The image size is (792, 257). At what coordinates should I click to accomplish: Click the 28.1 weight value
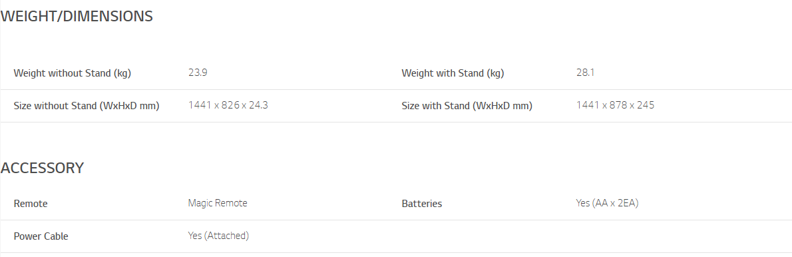point(585,73)
